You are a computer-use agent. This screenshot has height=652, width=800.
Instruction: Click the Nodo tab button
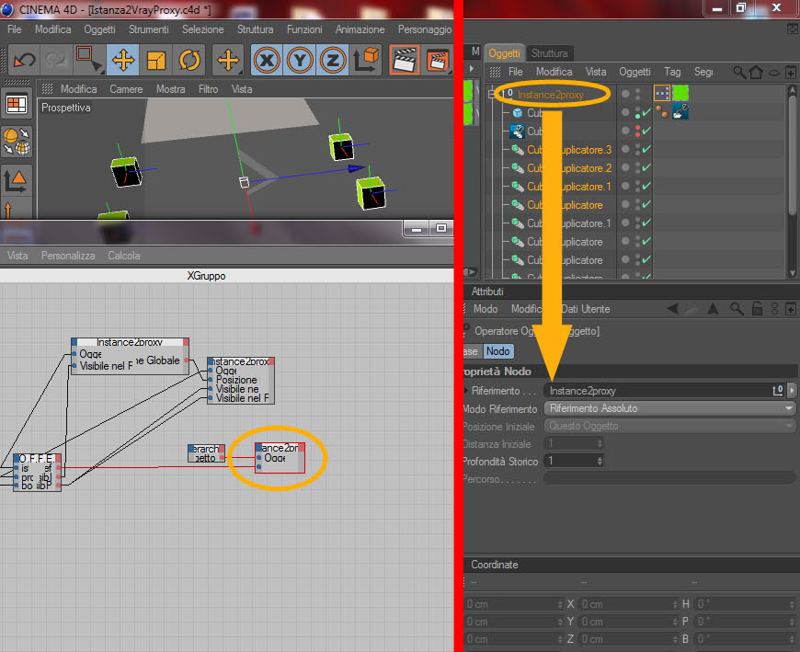pos(497,351)
